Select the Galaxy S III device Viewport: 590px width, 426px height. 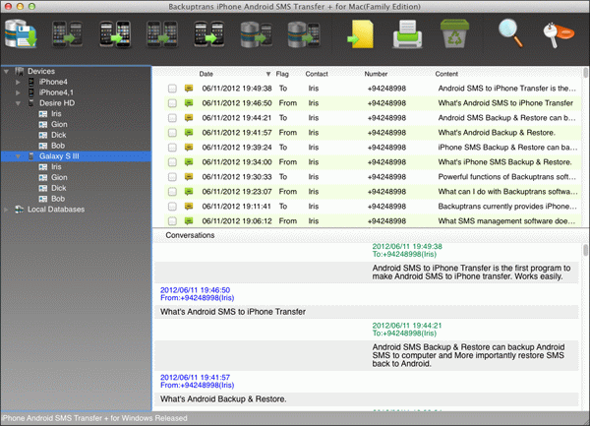click(x=76, y=156)
